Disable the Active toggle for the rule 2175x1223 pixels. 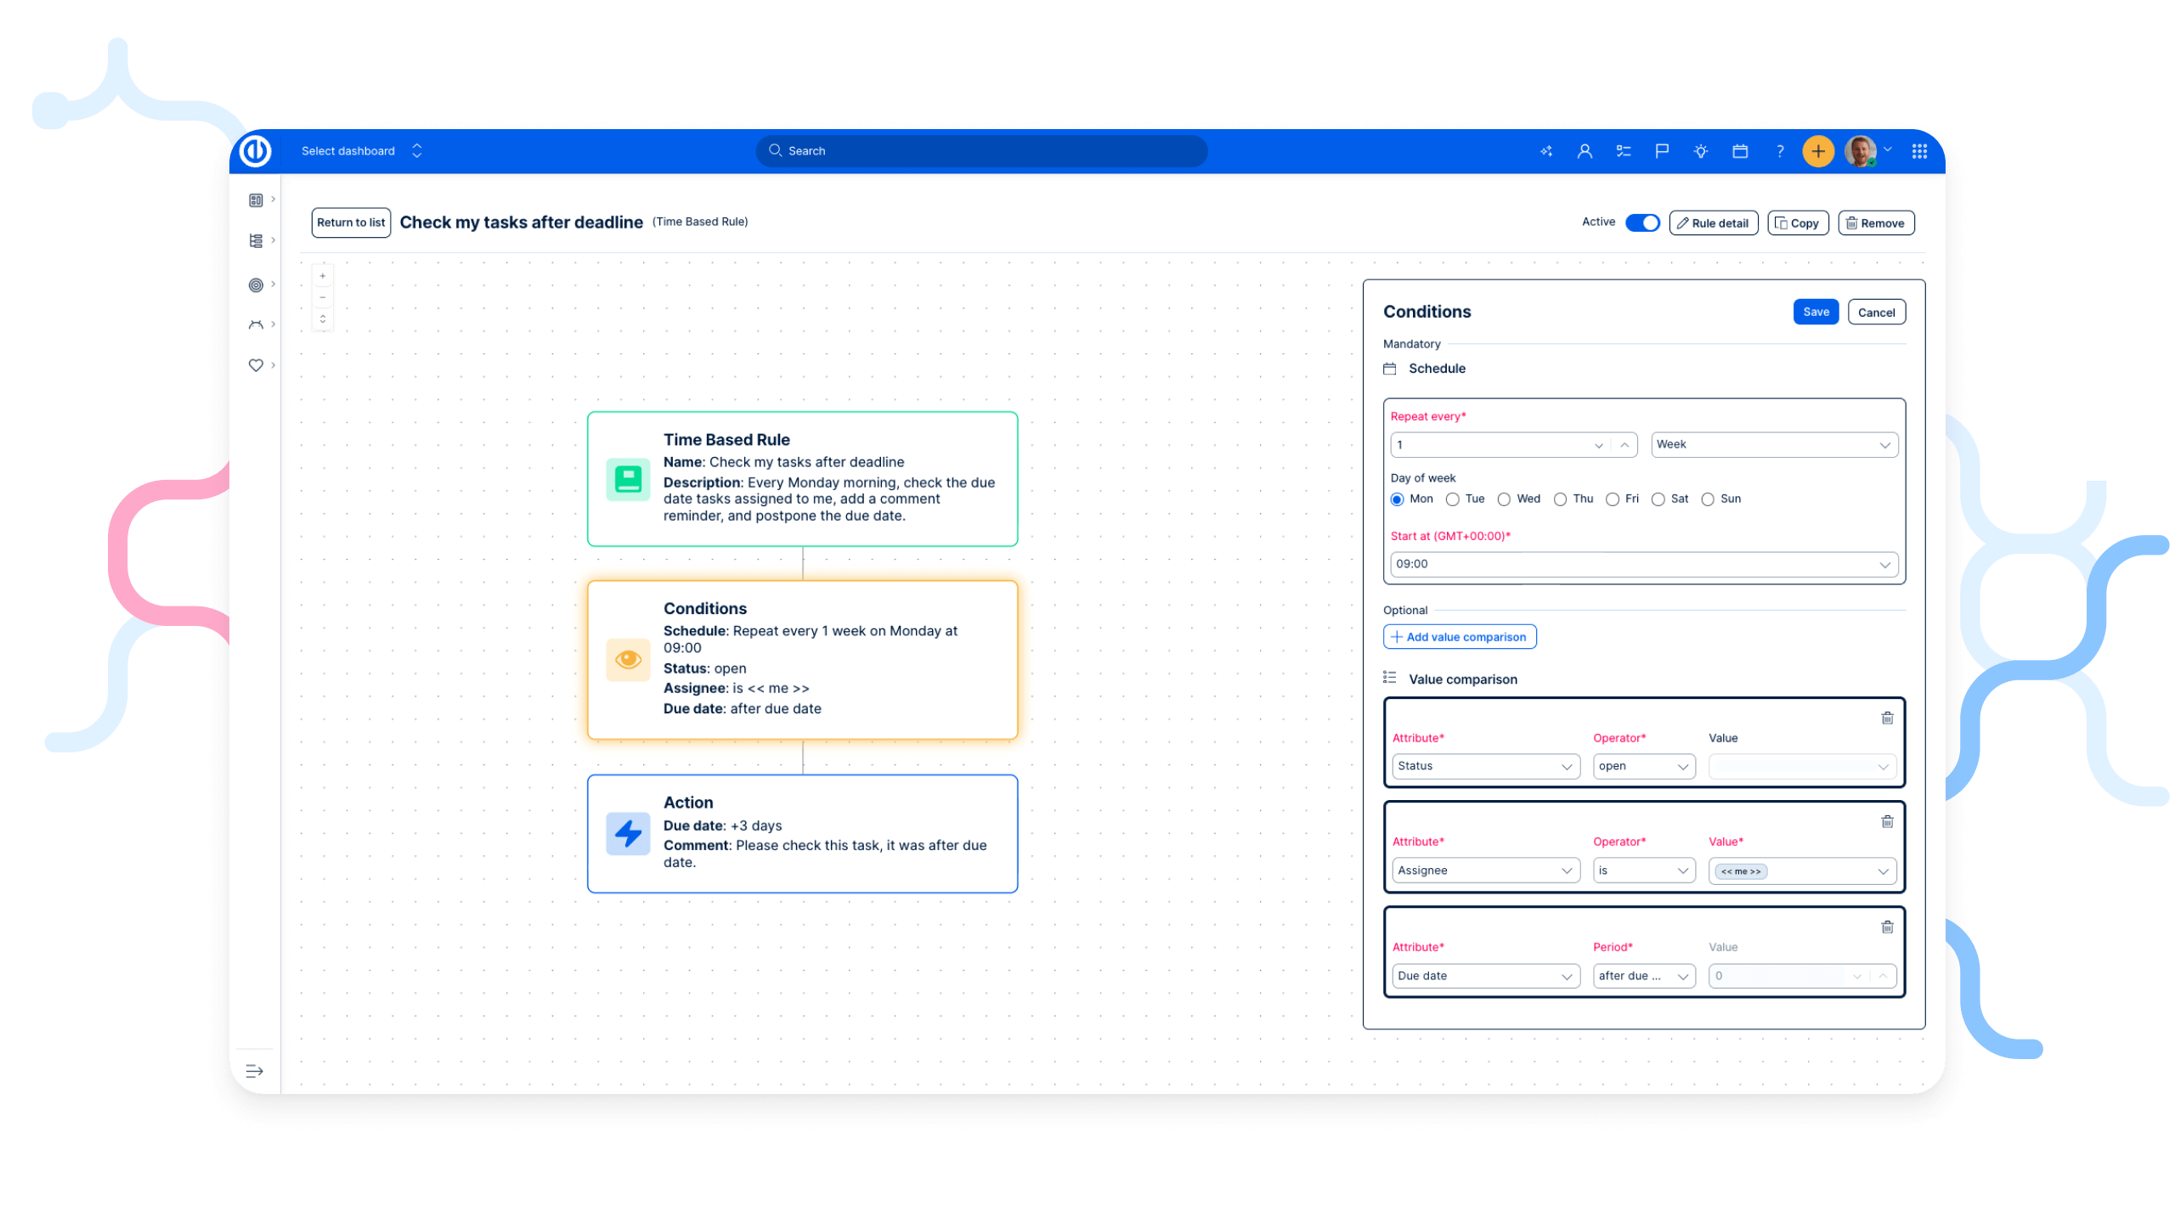click(1641, 222)
